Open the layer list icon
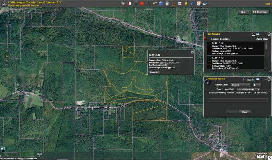The image size is (272, 160). 135,3
